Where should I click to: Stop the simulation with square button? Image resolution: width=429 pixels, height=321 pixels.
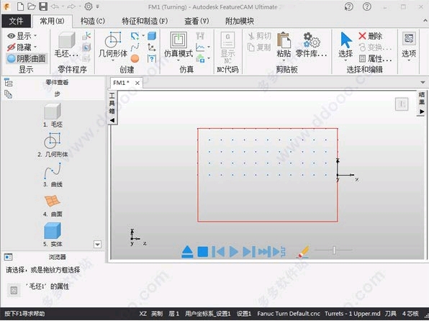point(203,252)
